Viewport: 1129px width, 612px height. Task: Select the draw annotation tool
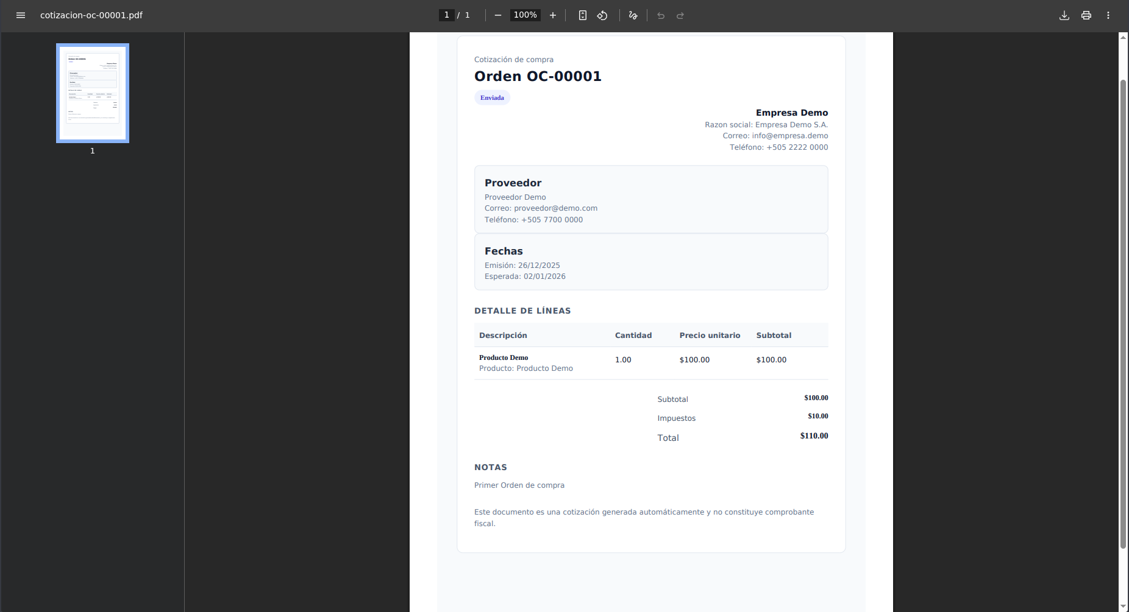633,15
